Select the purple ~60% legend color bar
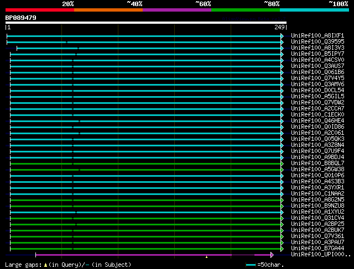The width and height of the screenshot is (354, 269). [176, 10]
